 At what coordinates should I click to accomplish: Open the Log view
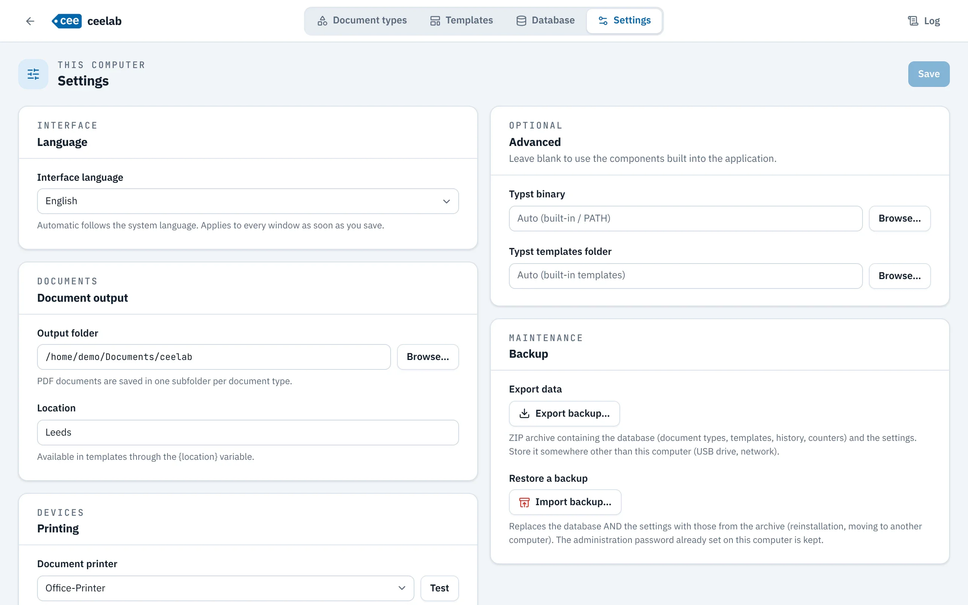[923, 21]
